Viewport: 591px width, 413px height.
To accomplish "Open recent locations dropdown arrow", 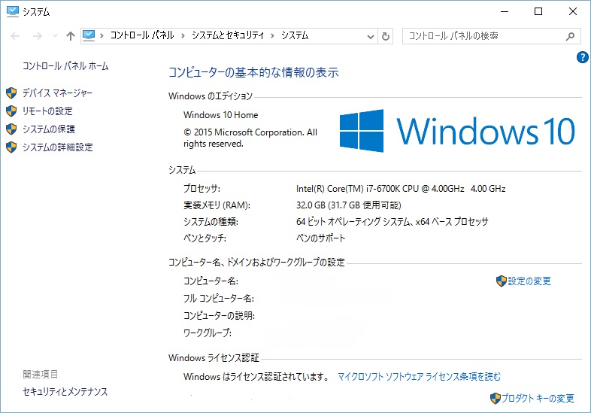I will point(55,36).
